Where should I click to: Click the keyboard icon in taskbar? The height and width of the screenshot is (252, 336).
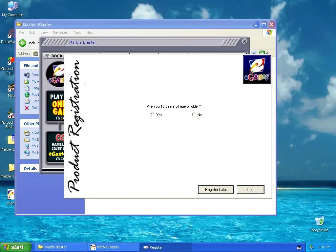[299, 247]
